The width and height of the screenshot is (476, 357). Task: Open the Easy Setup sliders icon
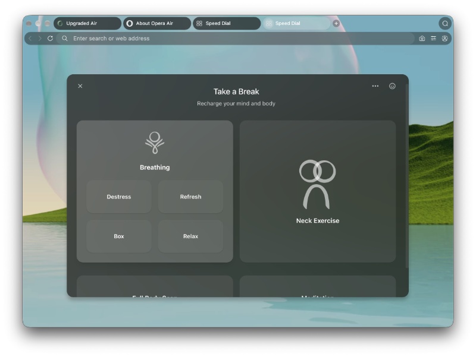point(434,39)
